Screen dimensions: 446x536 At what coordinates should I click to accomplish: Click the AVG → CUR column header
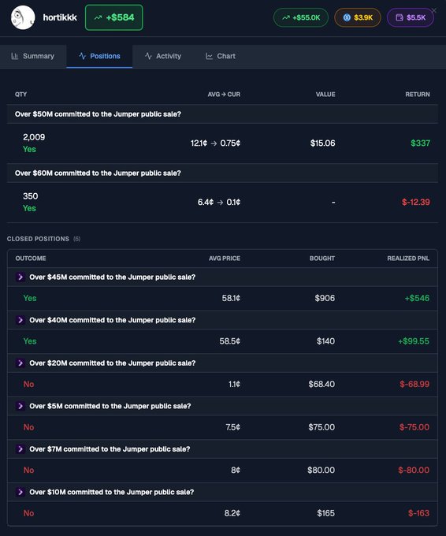[x=224, y=95]
